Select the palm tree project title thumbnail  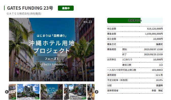[x=52, y=92]
